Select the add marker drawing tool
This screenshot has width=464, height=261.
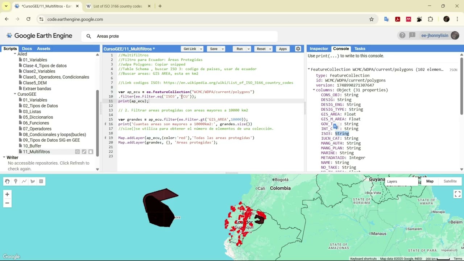[x=16, y=181]
